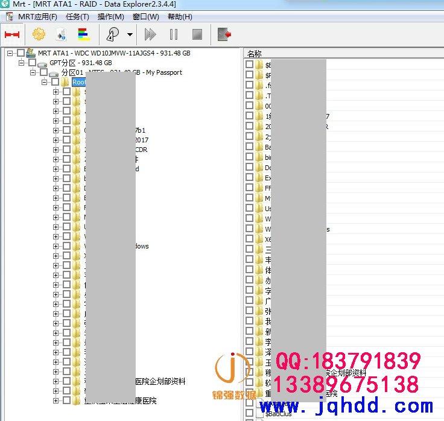Collapse the Root folder node
This screenshot has height=421, width=444.
coord(44,82)
